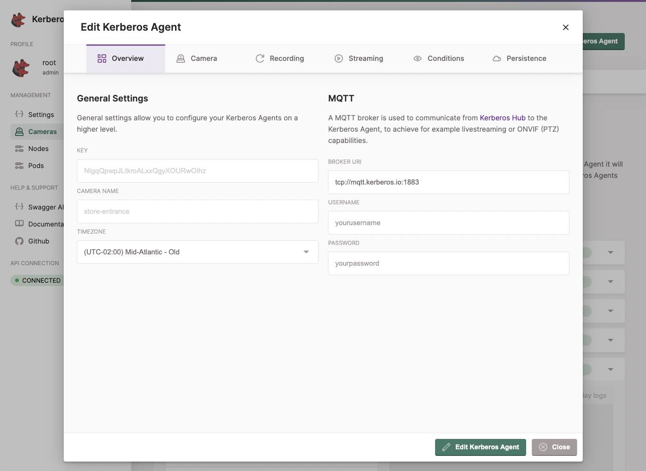Expand the topmost agent row chevron
Screen dimensions: 646x471
tap(610, 252)
